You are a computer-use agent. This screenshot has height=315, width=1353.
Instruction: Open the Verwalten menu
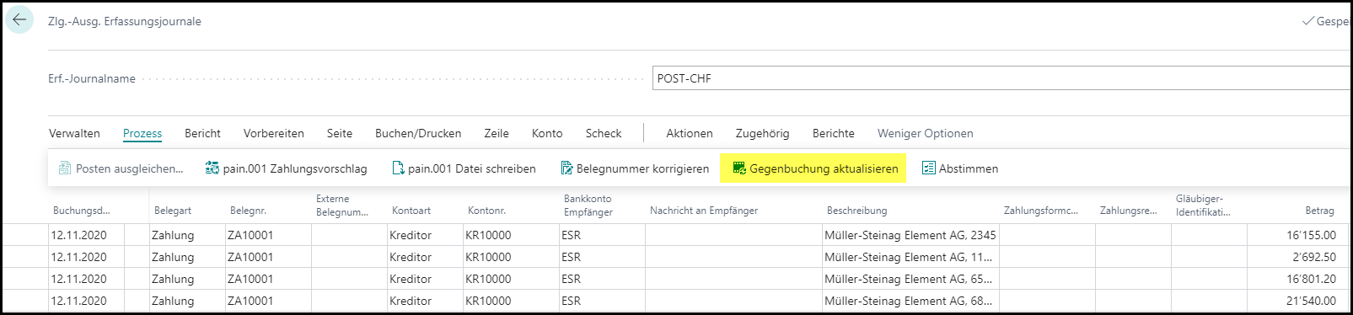[x=74, y=133]
